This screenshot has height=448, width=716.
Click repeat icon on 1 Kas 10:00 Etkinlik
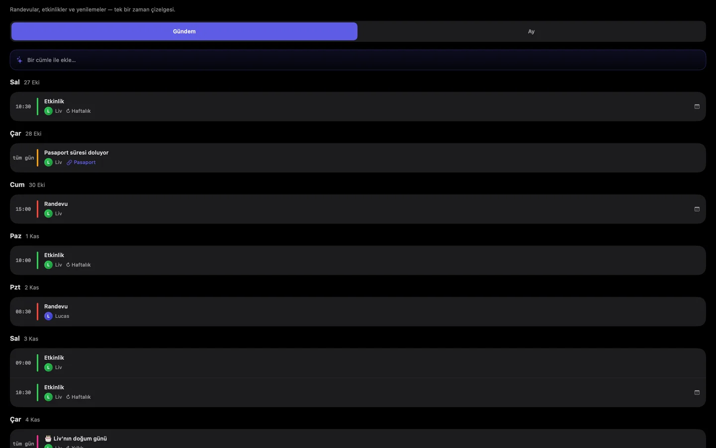[x=68, y=265]
